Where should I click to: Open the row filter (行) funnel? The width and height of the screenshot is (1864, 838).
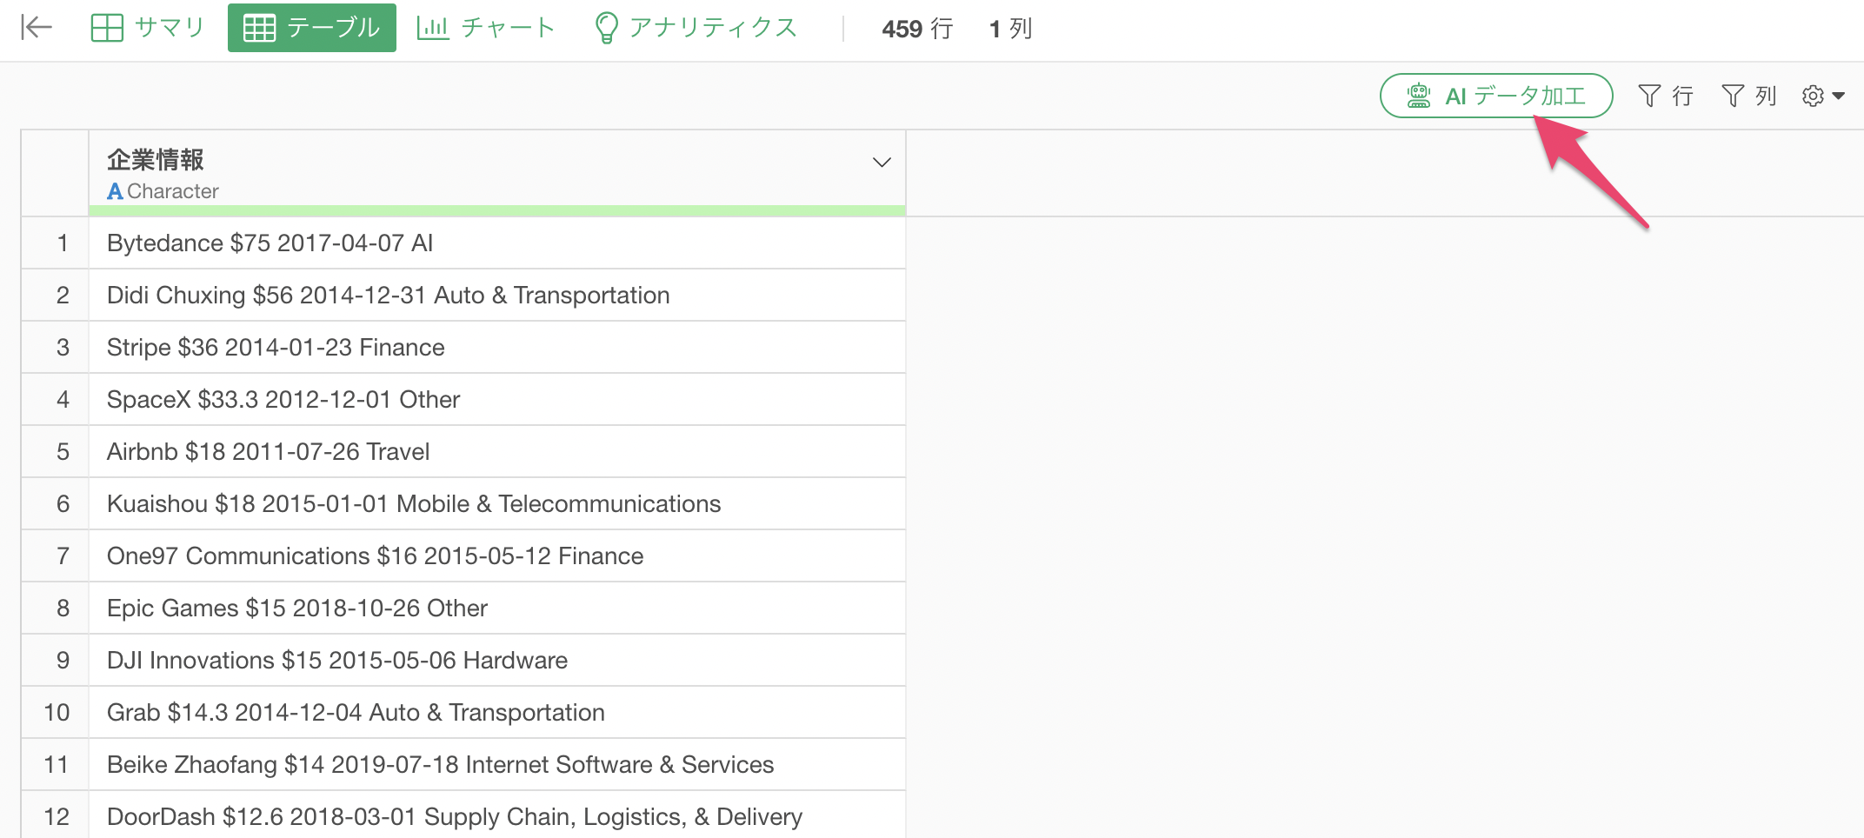coord(1664,96)
